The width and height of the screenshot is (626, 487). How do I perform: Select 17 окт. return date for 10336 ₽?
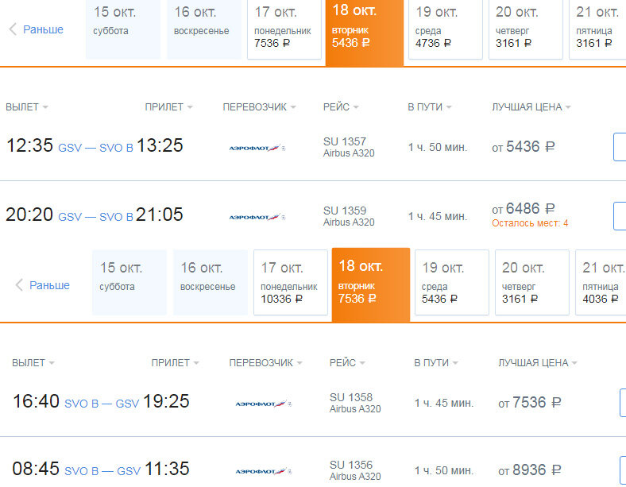[x=291, y=283]
